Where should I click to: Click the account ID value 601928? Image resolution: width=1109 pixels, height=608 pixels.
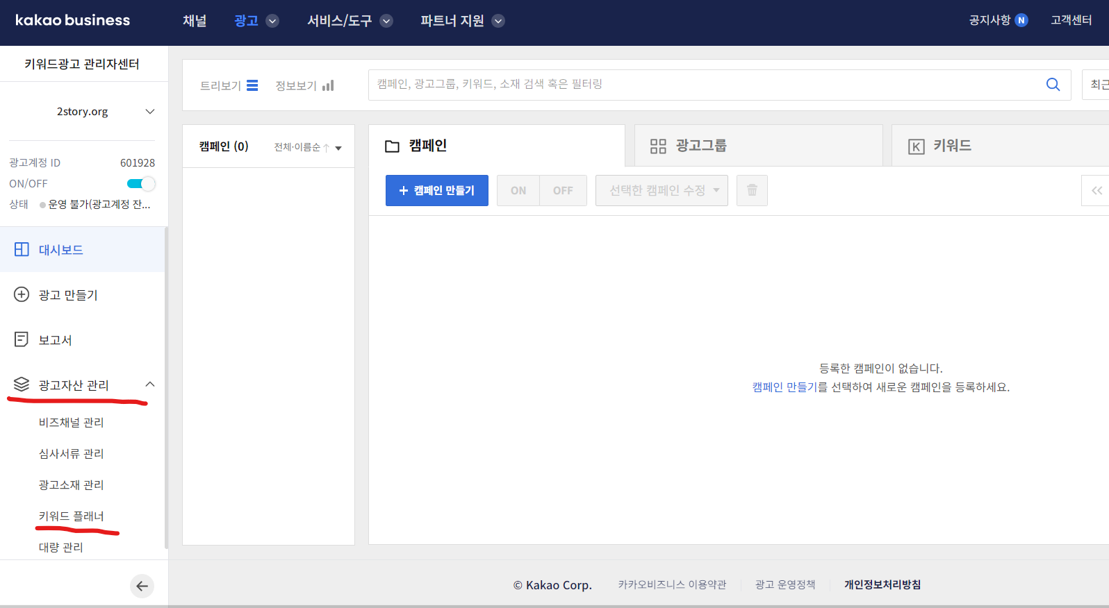(x=138, y=162)
